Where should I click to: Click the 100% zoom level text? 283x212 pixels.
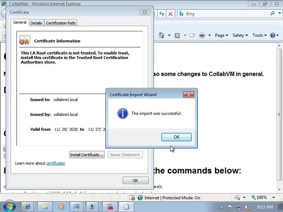coord(261,198)
